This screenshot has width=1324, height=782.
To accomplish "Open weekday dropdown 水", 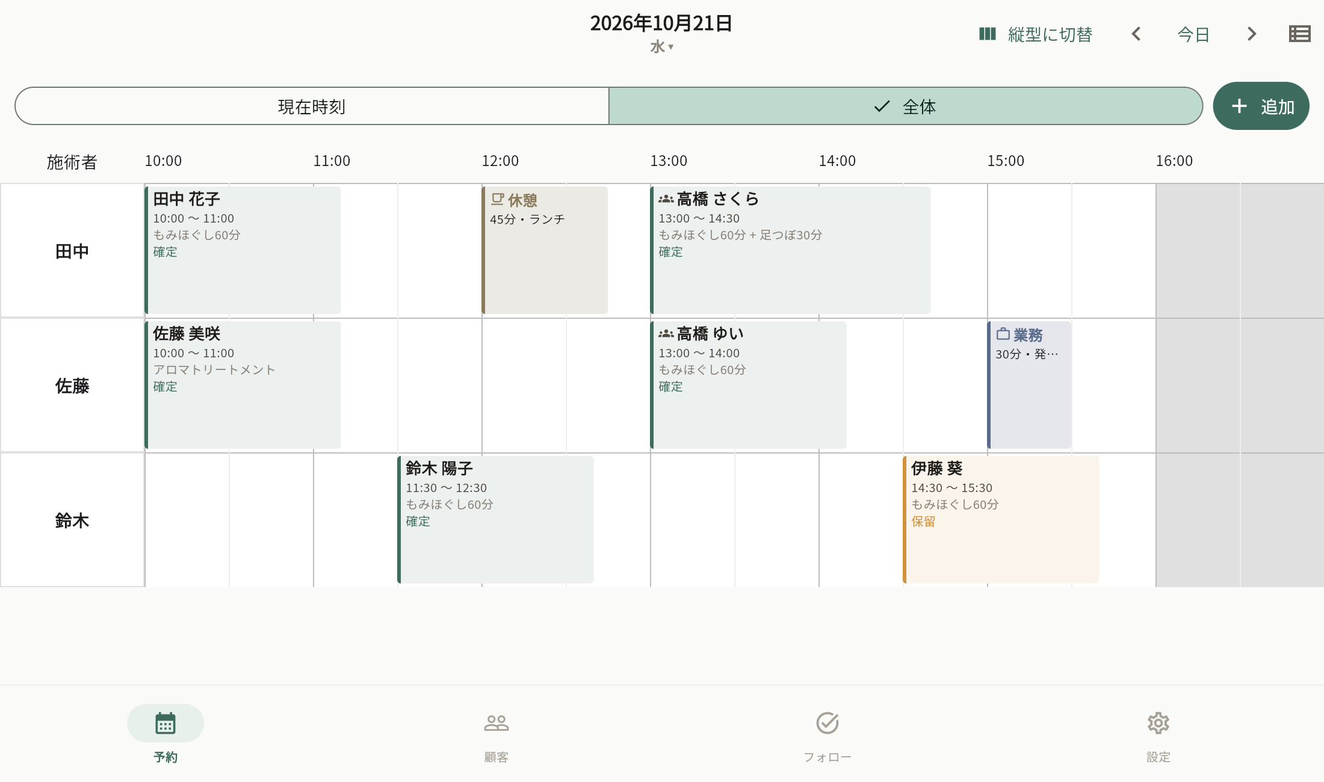I will click(x=661, y=47).
